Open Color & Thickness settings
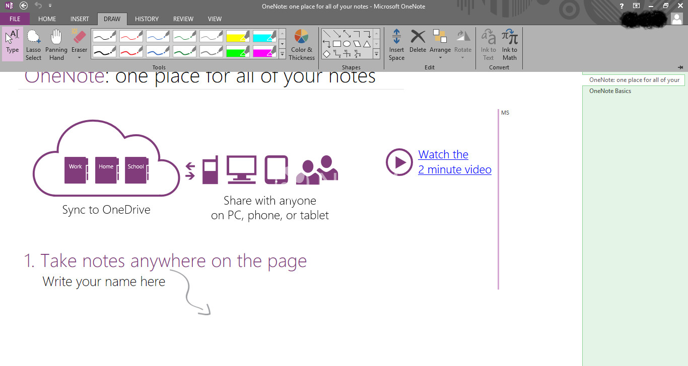The width and height of the screenshot is (688, 366). point(302,44)
